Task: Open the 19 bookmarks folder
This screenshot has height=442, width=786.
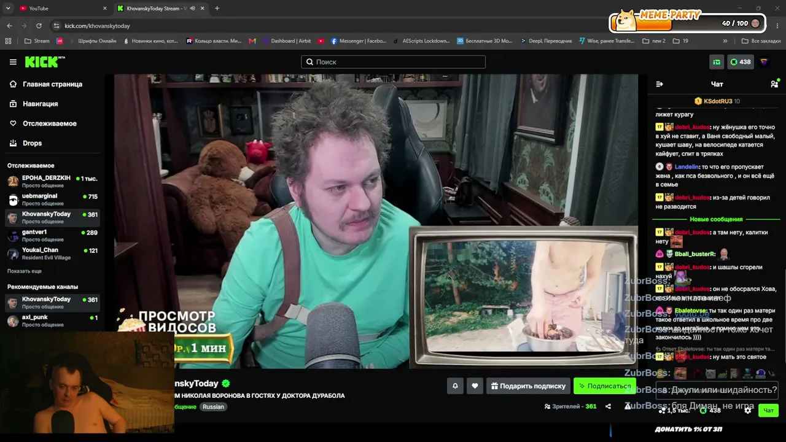Action: click(680, 41)
